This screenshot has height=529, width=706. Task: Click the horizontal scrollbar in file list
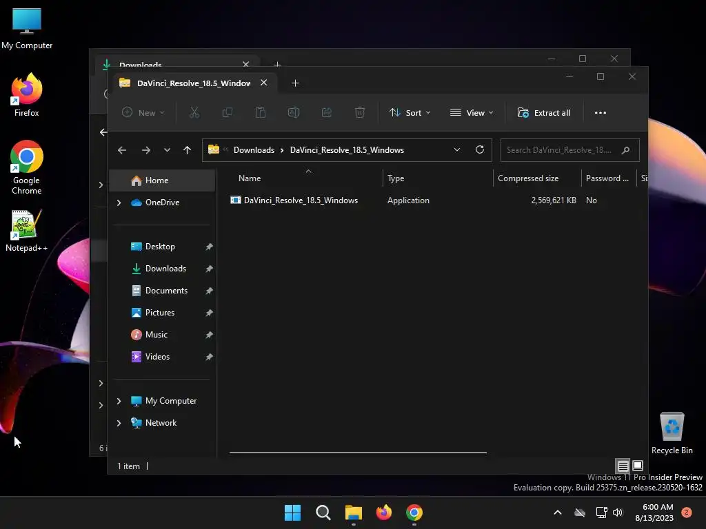[x=358, y=453]
